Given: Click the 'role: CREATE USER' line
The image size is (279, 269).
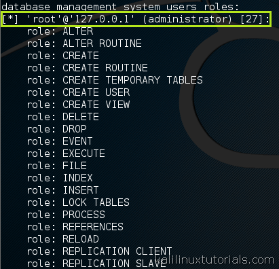Looking at the screenshot, I should point(78,92).
